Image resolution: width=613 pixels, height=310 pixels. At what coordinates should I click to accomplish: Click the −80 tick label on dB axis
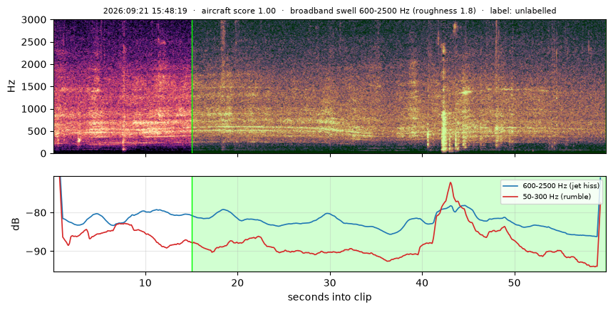(x=36, y=213)
